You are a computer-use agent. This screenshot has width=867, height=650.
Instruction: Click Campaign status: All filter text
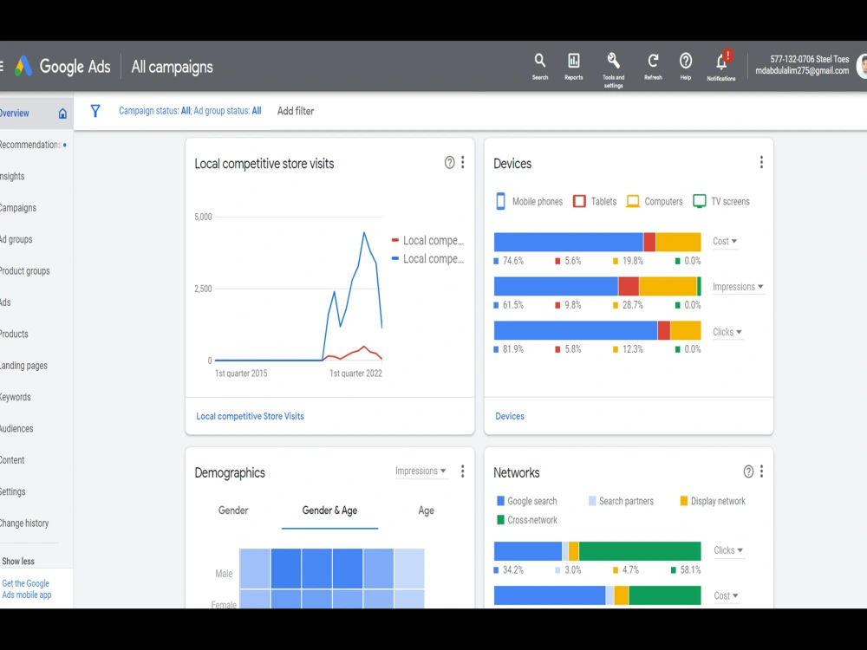coord(154,111)
